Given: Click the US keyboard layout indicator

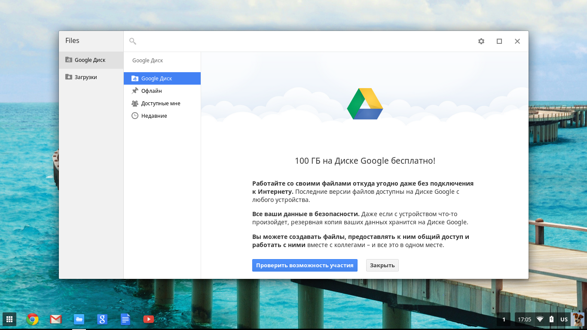Looking at the screenshot, I should [x=564, y=320].
